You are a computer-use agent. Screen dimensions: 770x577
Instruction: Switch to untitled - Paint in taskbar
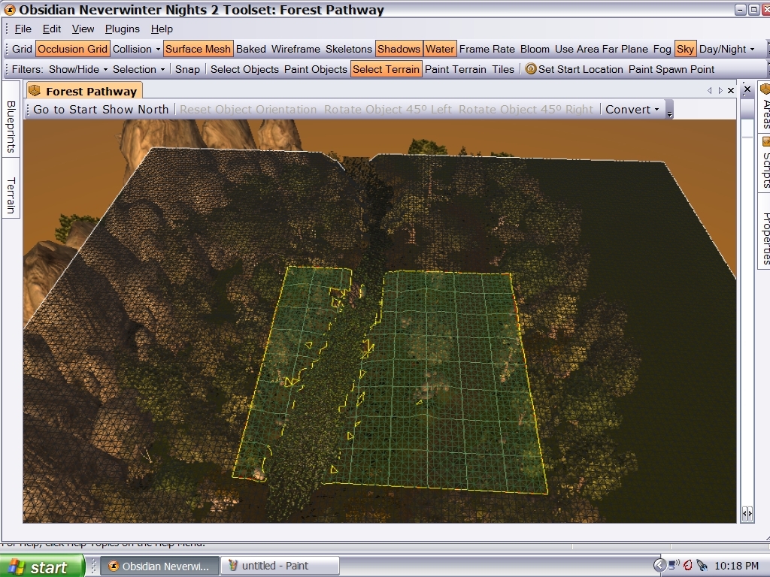(282, 566)
